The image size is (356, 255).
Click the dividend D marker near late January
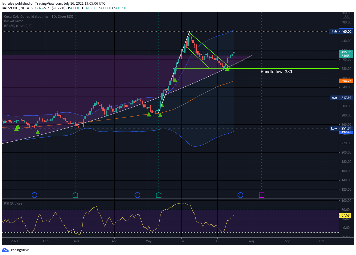tap(34, 195)
